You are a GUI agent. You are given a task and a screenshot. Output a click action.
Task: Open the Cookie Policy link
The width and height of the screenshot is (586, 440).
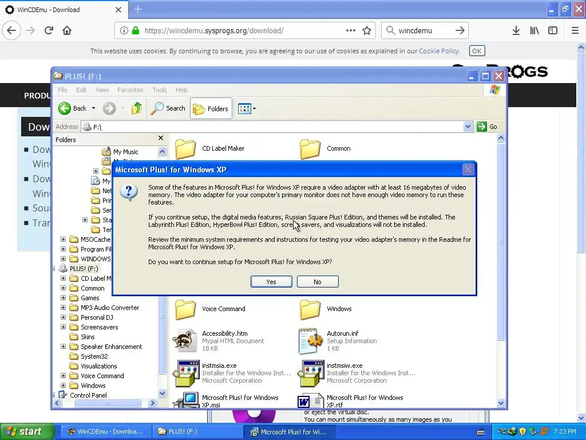pyautogui.click(x=438, y=51)
